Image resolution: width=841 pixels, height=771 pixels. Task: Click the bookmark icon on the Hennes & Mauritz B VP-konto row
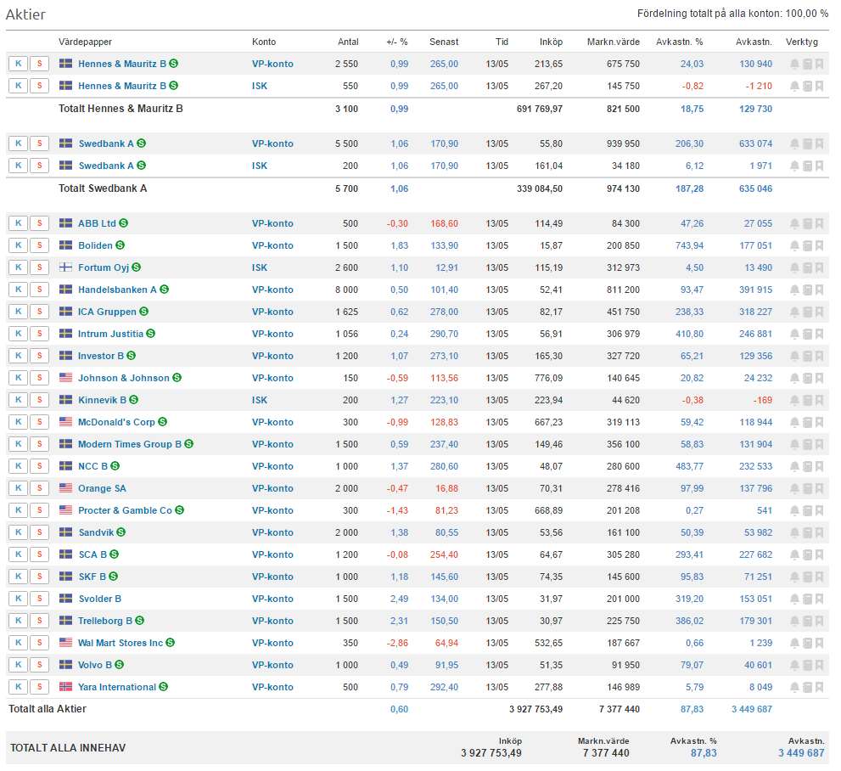pos(820,64)
